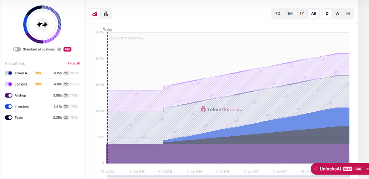
Task: Toggle the Ecosystem allocation switch
Action: [8, 84]
